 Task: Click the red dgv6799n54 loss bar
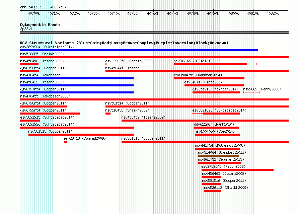click(x=50, y=114)
